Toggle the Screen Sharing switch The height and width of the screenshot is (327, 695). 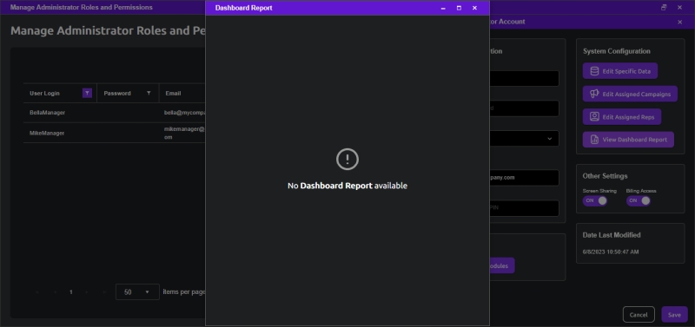[x=595, y=200]
